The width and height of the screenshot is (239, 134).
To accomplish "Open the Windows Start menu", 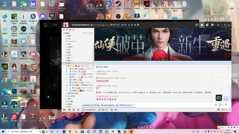I will pos(3,131).
